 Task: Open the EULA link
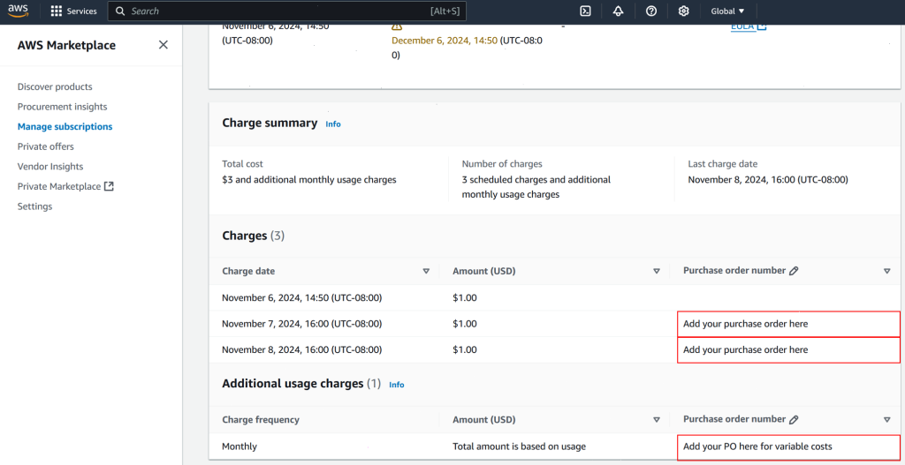coord(749,26)
